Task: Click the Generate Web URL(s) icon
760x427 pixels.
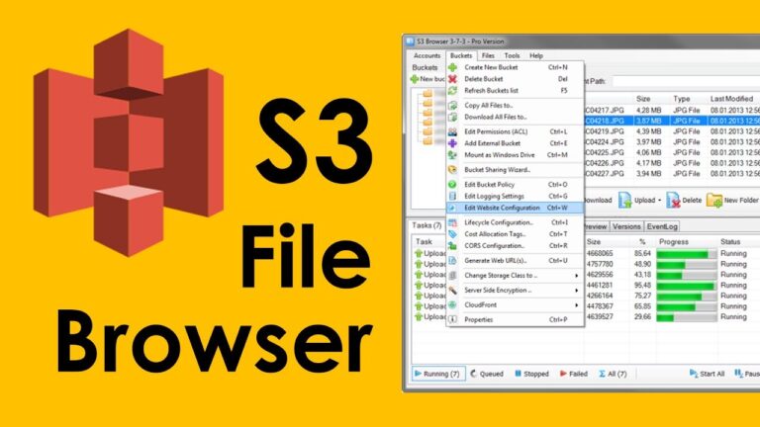Action: pos(452,261)
